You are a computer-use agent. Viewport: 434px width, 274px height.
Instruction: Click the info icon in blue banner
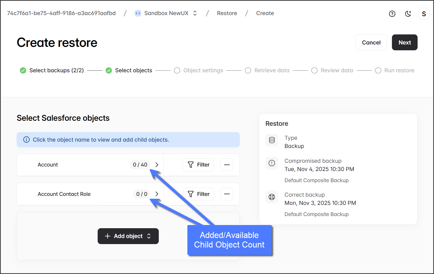(26, 140)
